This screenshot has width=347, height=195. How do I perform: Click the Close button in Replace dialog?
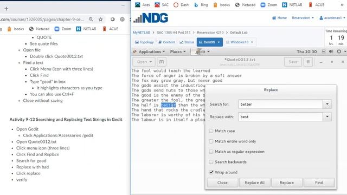coord(222,183)
